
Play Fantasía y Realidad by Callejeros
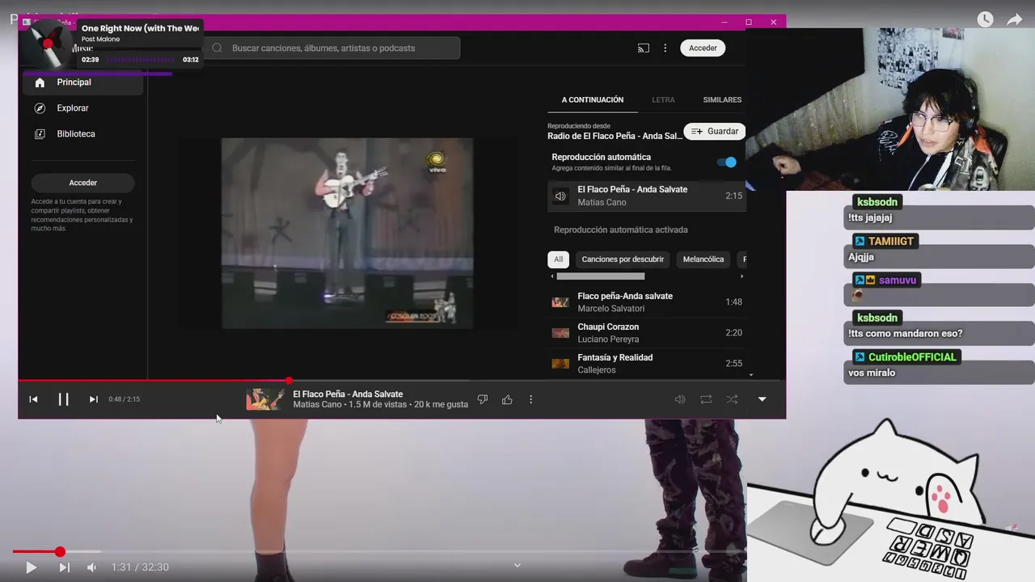tap(646, 364)
